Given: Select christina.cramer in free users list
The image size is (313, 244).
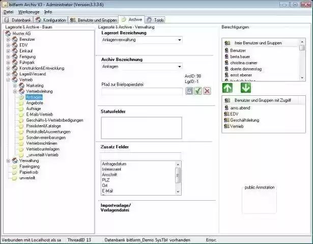Looking at the screenshot, I should pyautogui.click(x=244, y=63).
